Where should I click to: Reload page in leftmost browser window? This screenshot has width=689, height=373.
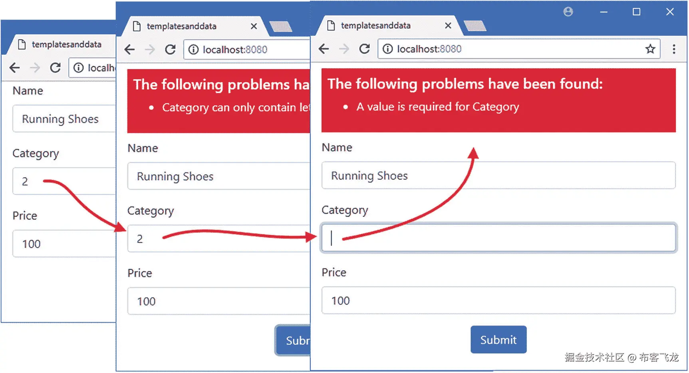(56, 68)
